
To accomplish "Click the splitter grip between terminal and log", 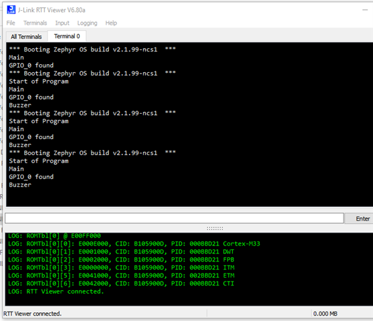I will (x=215, y=229).
